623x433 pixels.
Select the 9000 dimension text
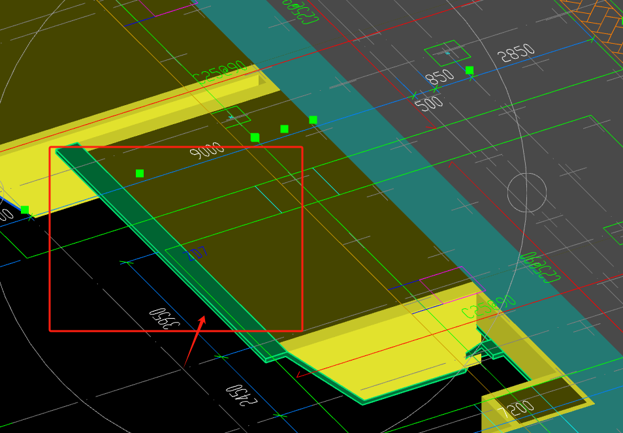coord(206,150)
